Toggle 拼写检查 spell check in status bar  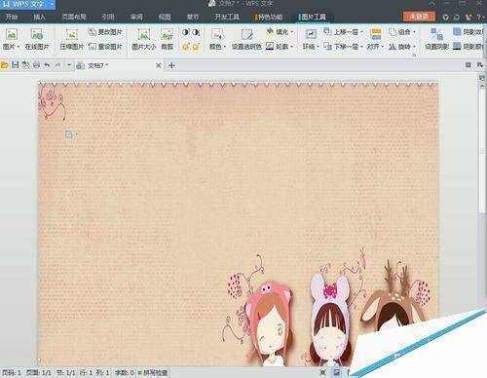(153, 372)
